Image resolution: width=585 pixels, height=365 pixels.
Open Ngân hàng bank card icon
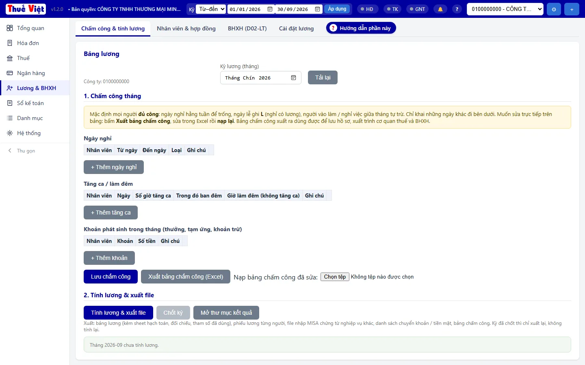pos(10,73)
